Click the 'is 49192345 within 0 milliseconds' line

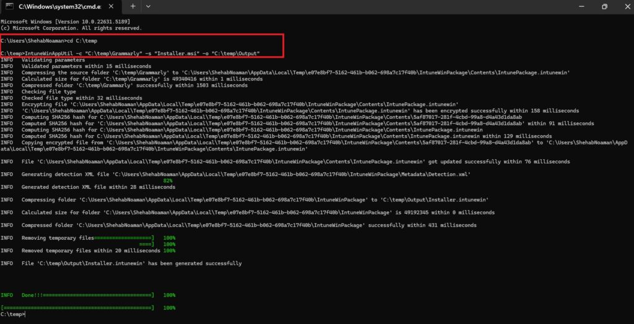[x=248, y=212]
